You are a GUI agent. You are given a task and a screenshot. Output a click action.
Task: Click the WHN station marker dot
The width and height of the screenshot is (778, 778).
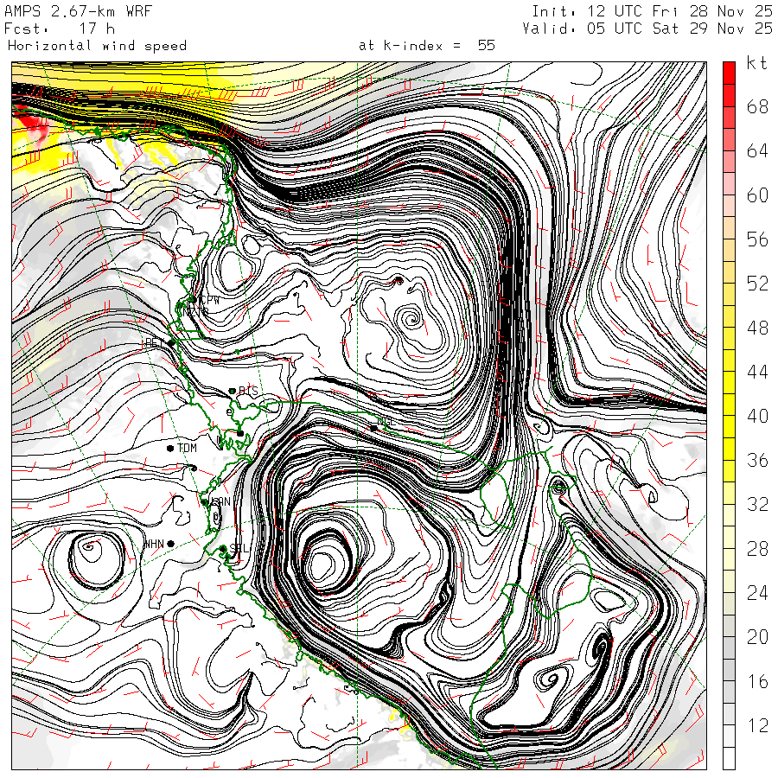tap(170, 544)
